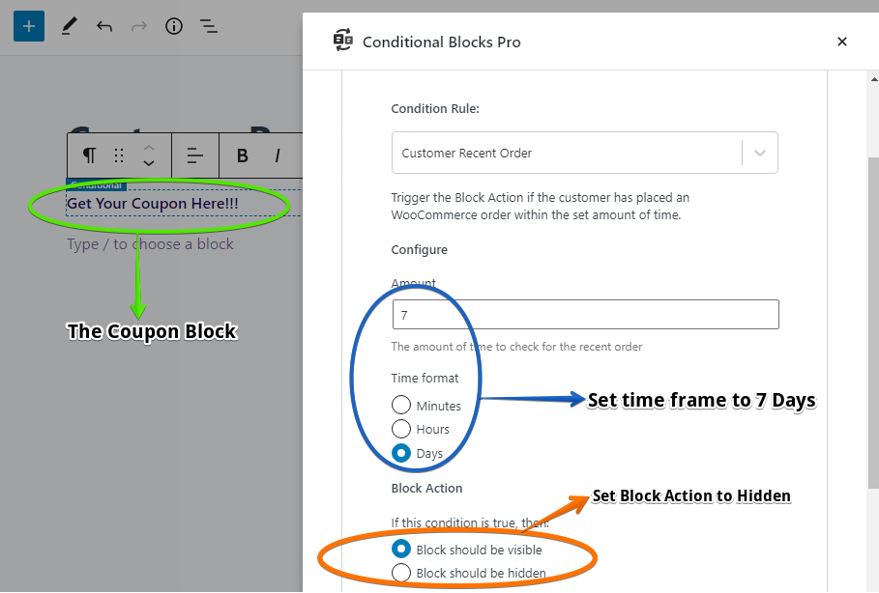The image size is (879, 593).
Task: Open the Condition Rule dropdown
Action: click(584, 153)
